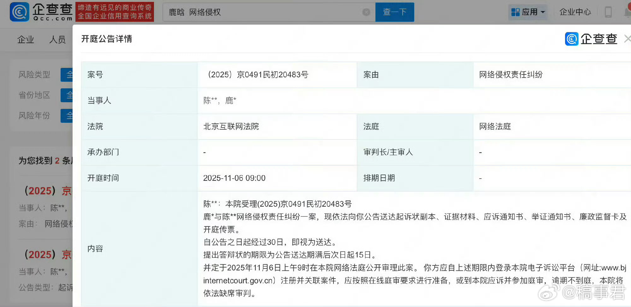
Task: Click the 企查查 logo in the dialog header
Action: (x=591, y=39)
